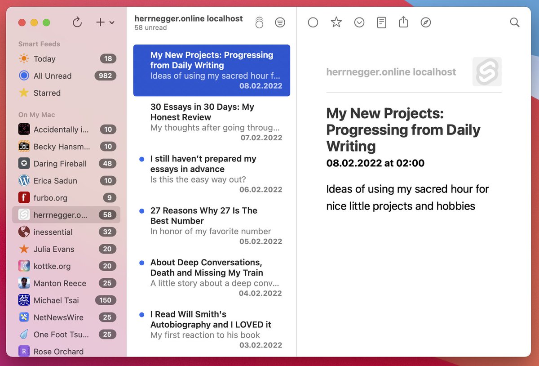Image resolution: width=539 pixels, height=366 pixels.
Task: Open article 30 Essays in 30 Days
Action: tap(212, 122)
